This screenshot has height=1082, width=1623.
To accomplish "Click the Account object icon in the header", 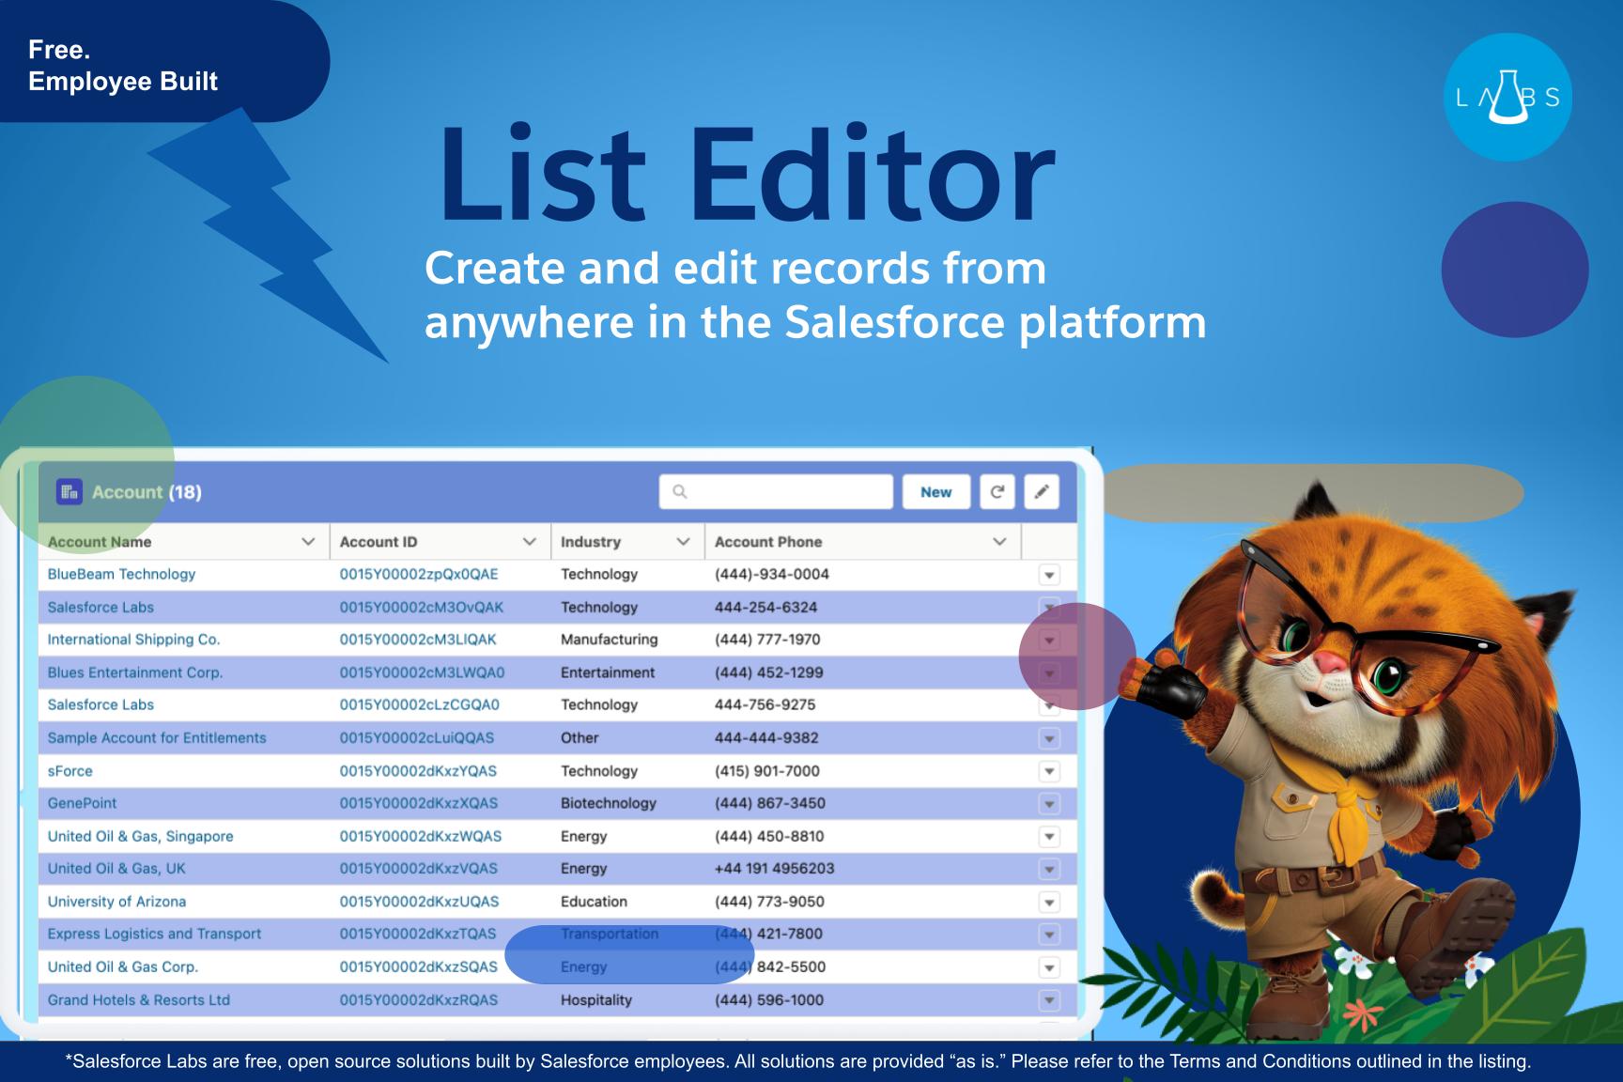I will [x=69, y=491].
